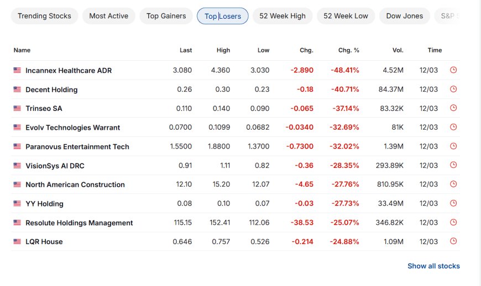Click clock icon in YY Holding row
Screen dimensions: 481x286
[453, 203]
